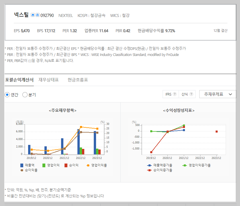Click the <수익성장성지표> chart title

(179, 110)
